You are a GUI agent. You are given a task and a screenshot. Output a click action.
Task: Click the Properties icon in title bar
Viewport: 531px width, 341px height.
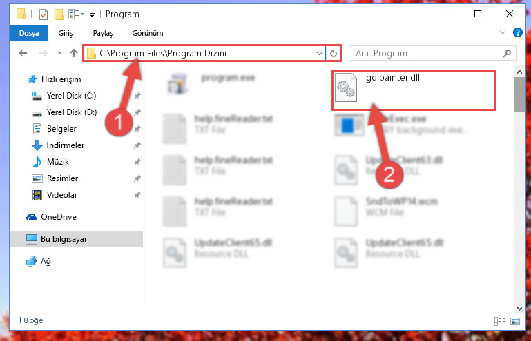point(44,14)
